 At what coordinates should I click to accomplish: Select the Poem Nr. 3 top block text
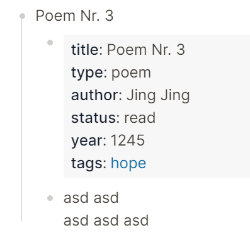pos(74,16)
